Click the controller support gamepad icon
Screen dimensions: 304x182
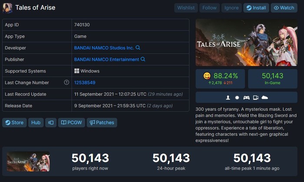click(246, 98)
